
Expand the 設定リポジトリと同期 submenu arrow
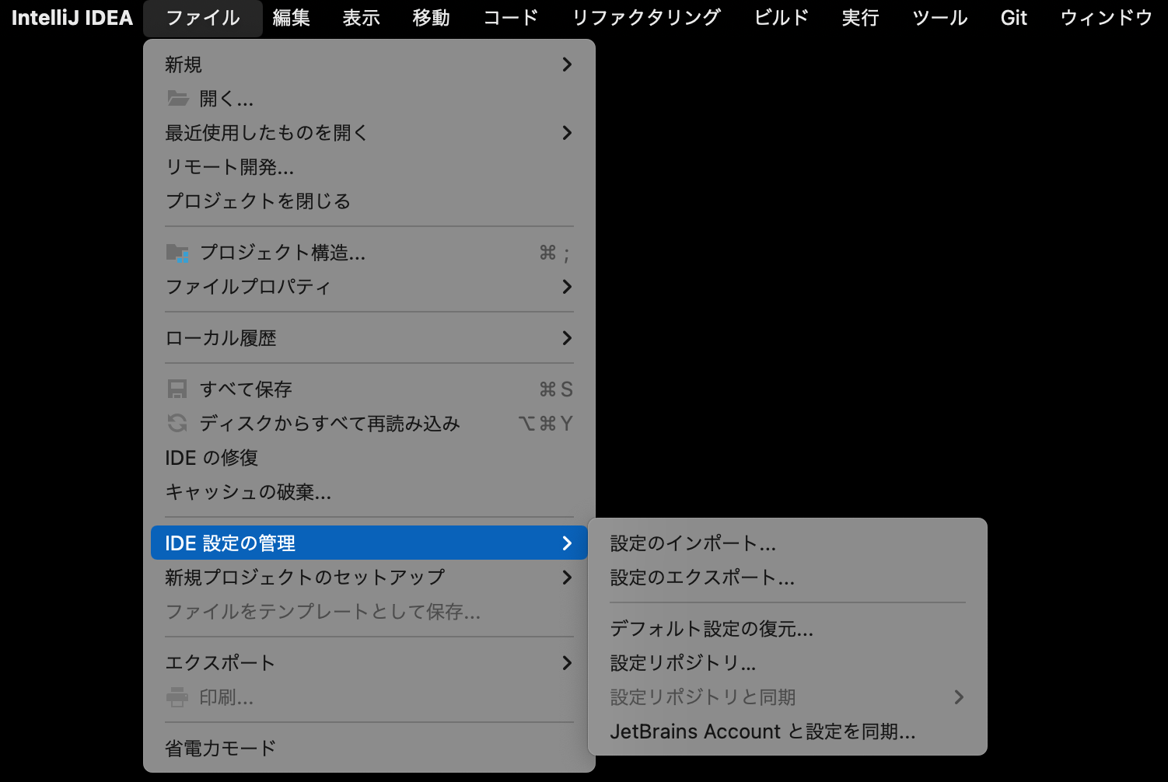tap(959, 697)
